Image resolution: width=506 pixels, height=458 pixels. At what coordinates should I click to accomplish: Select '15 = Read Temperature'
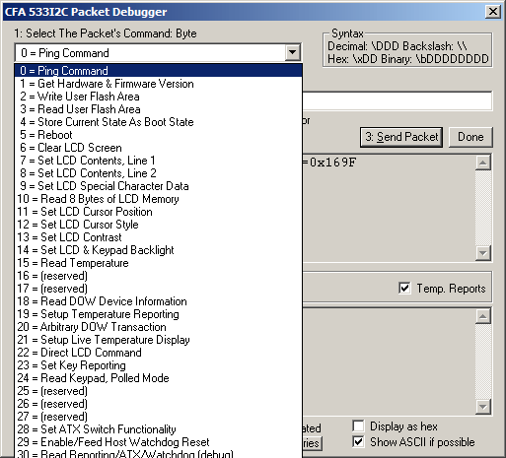(158, 263)
